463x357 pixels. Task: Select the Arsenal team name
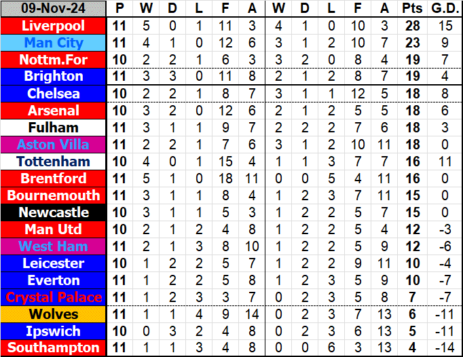pos(54,111)
